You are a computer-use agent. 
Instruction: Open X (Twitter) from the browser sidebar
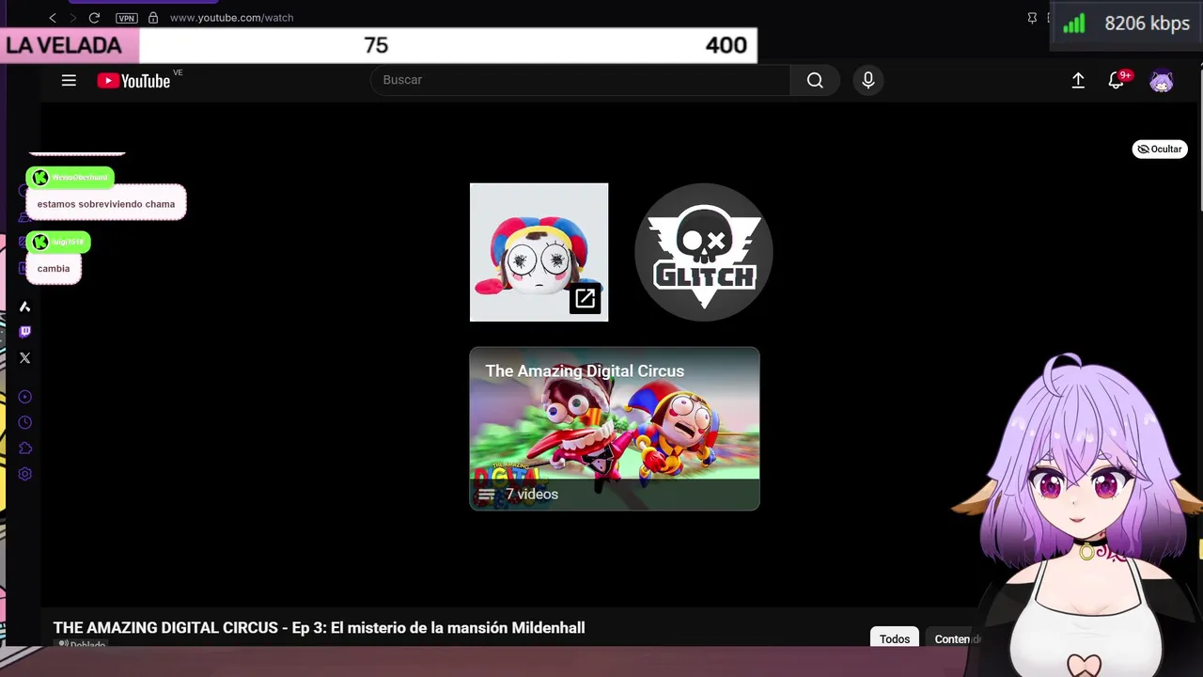click(x=25, y=358)
